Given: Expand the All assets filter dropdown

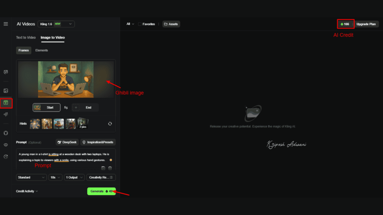Looking at the screenshot, I should (129, 24).
